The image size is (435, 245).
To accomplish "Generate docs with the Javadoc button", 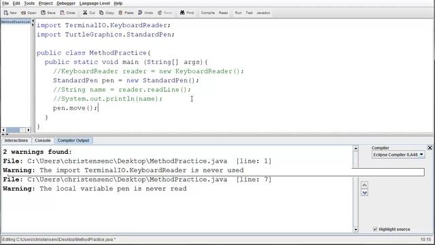I will (263, 13).
